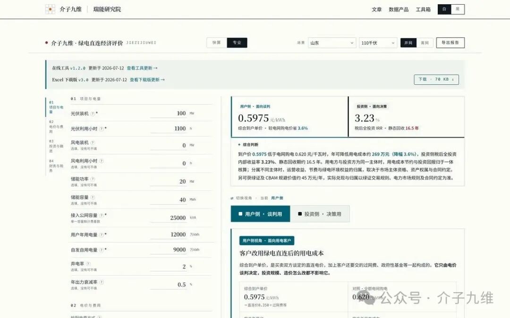The height and width of the screenshot is (318, 510).
Task: Open help icon next to 年出力衰减率
Action: (x=102, y=282)
